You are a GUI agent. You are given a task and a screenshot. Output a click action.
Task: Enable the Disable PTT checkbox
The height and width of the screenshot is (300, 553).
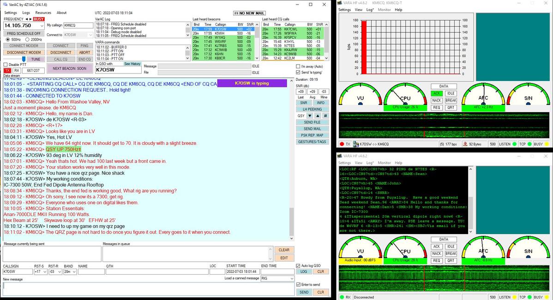pyautogui.click(x=5, y=65)
